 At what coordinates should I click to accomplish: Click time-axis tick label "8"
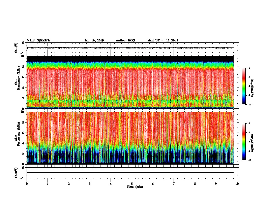195,183
